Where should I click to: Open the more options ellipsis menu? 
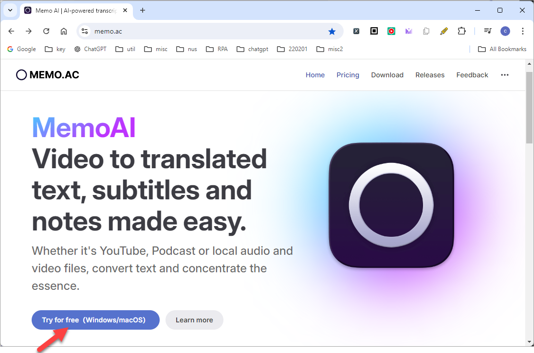point(505,75)
